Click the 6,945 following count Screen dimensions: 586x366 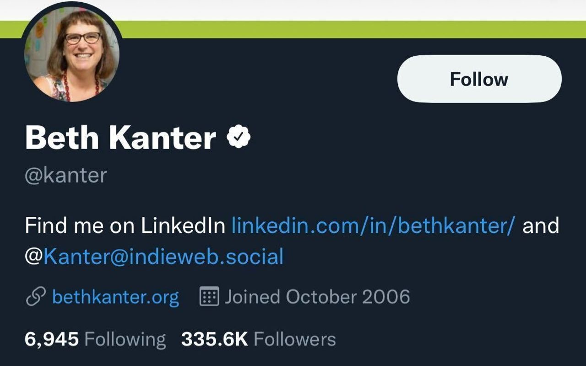(52, 339)
